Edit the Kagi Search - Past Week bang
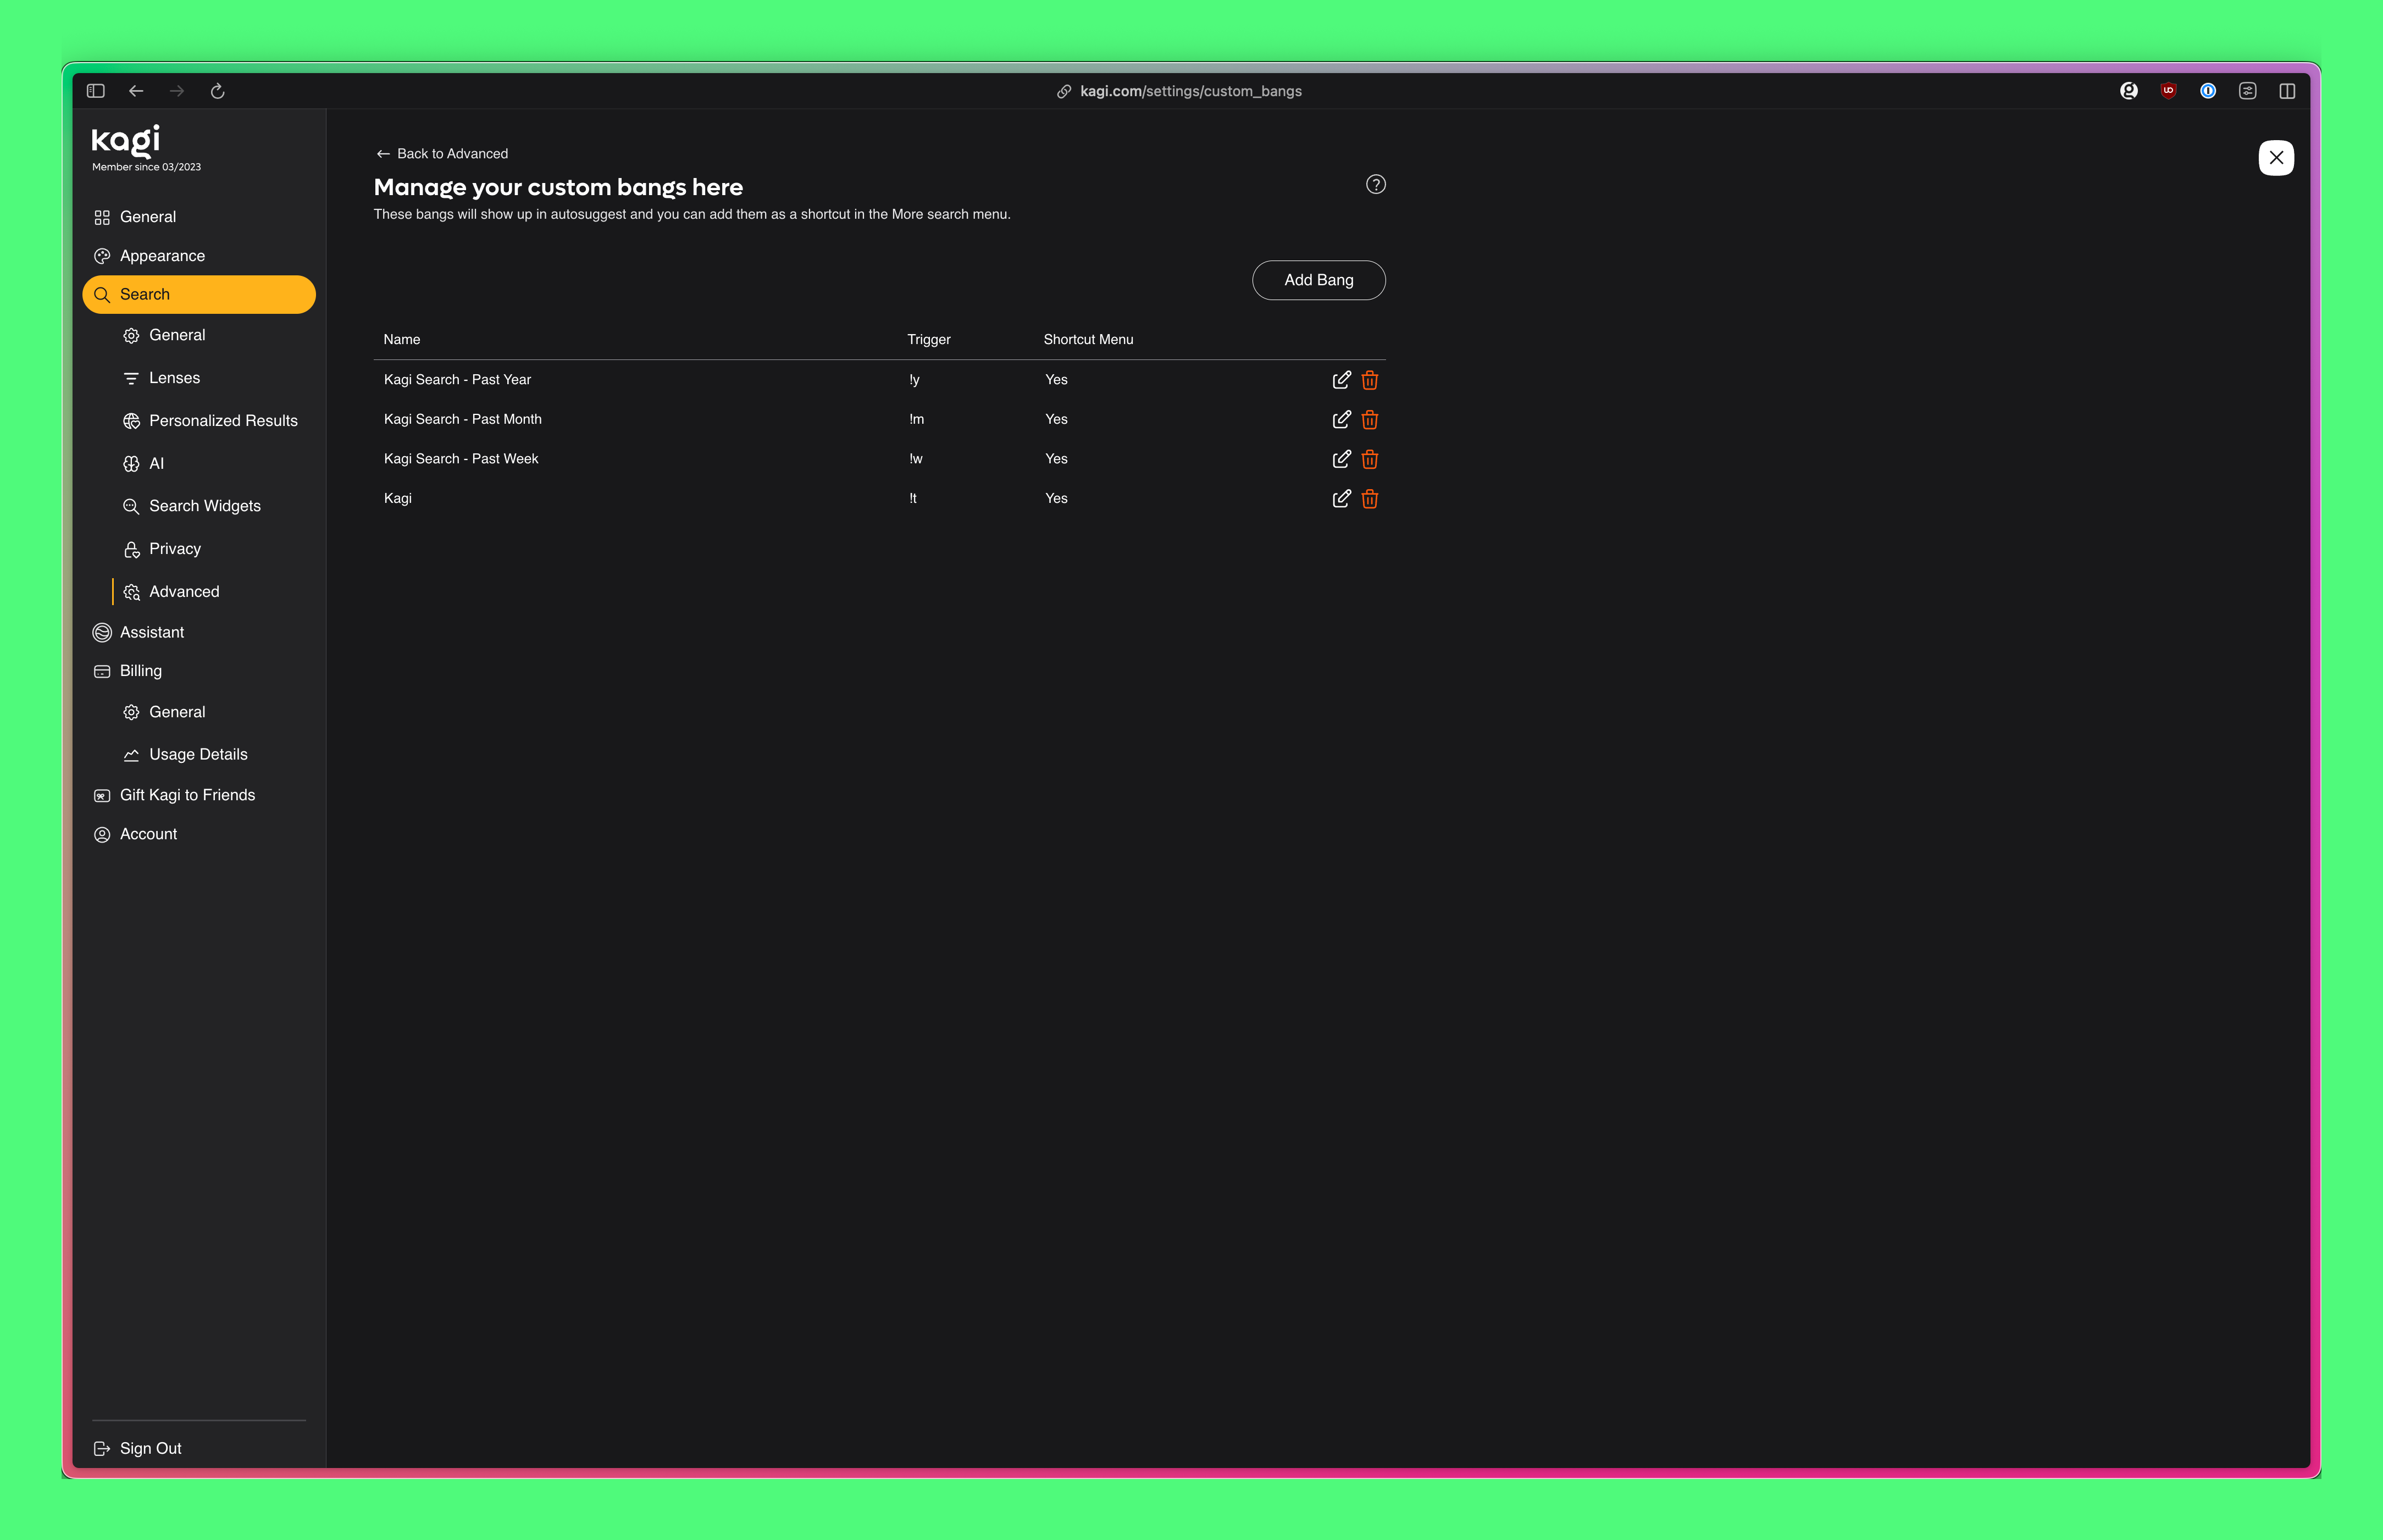 tap(1341, 459)
